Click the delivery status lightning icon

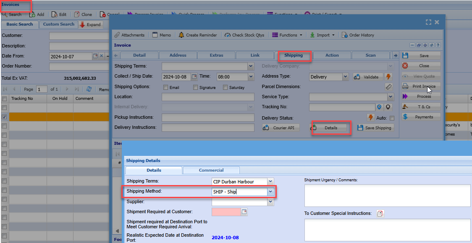point(370,118)
